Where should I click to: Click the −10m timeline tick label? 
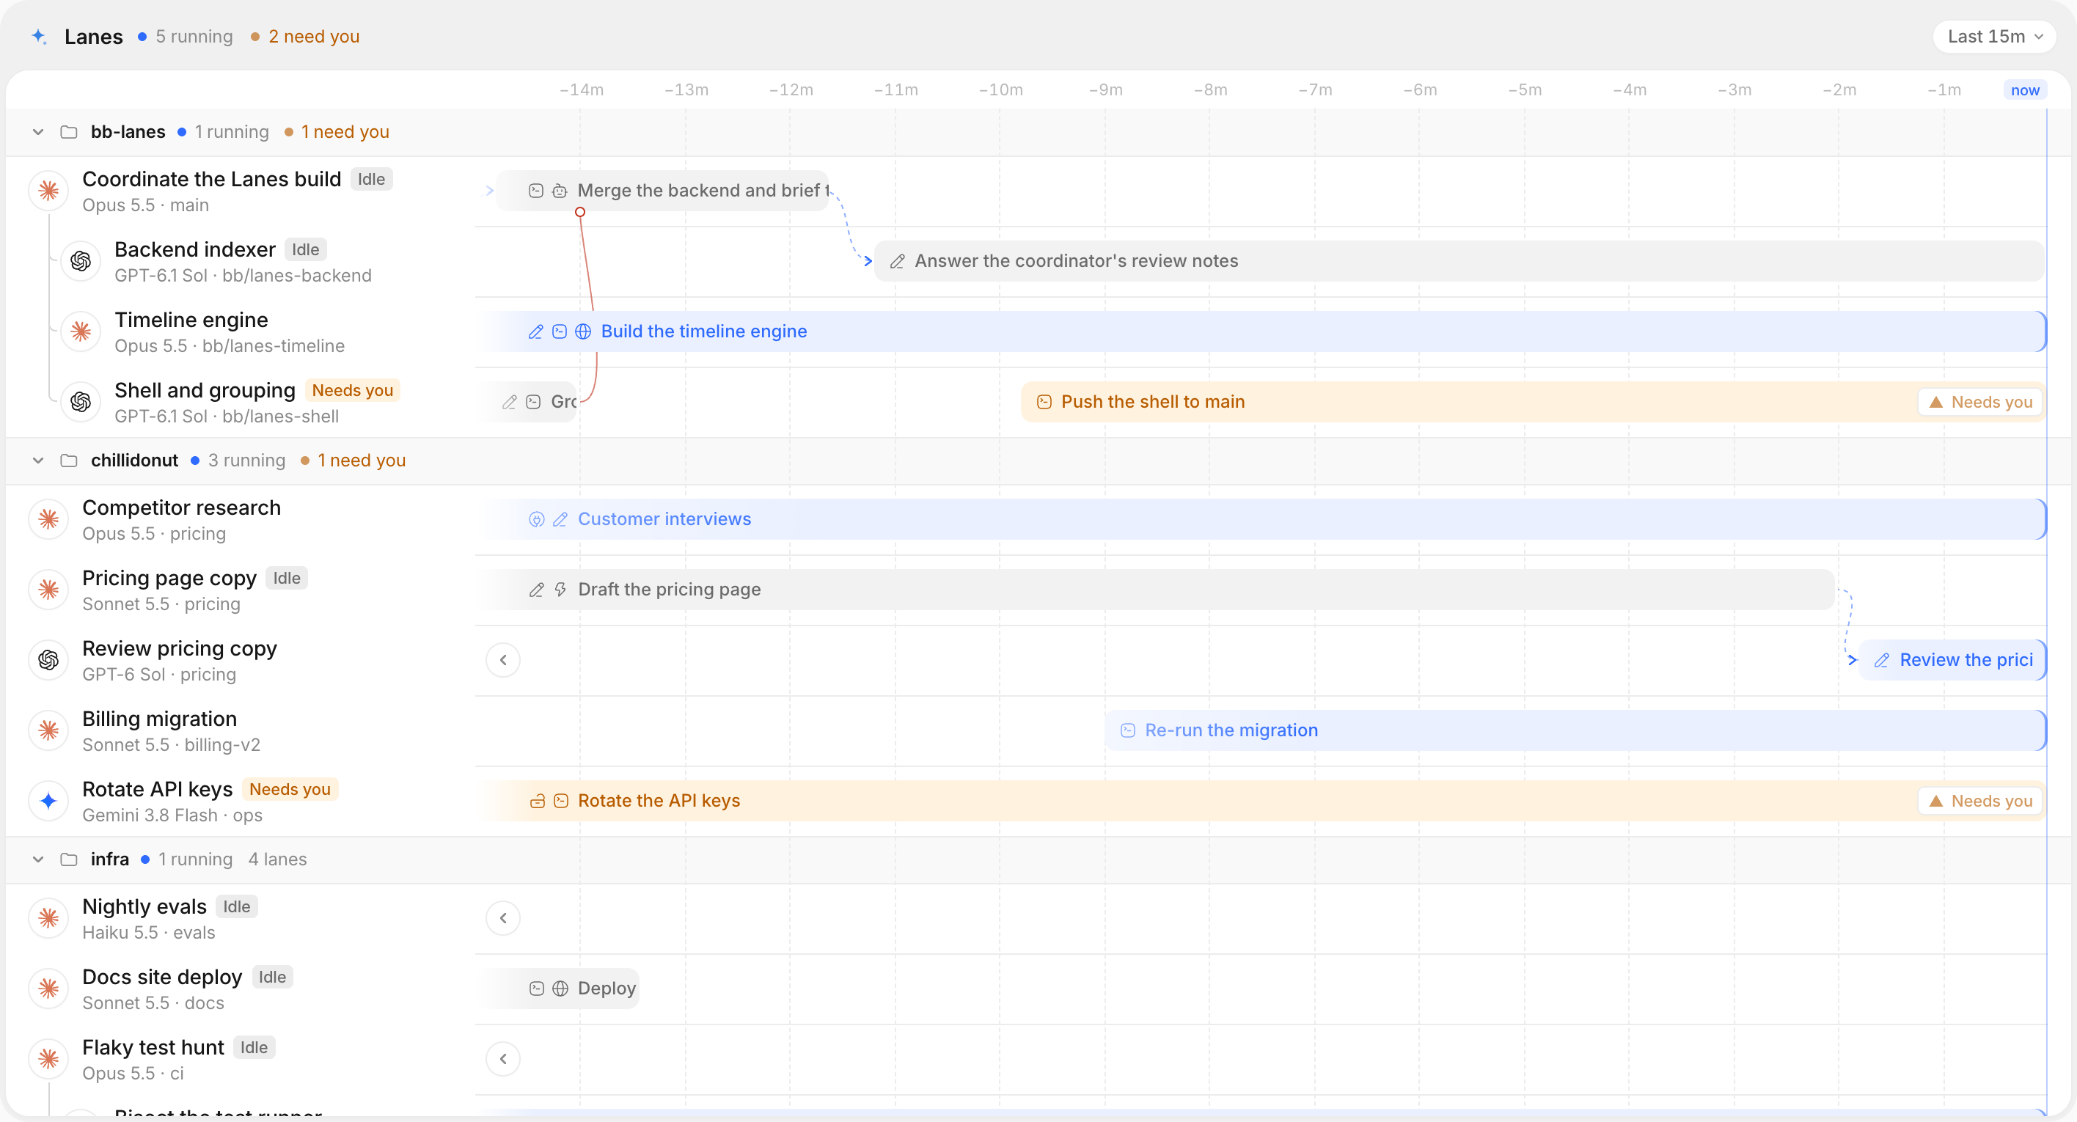(1000, 90)
